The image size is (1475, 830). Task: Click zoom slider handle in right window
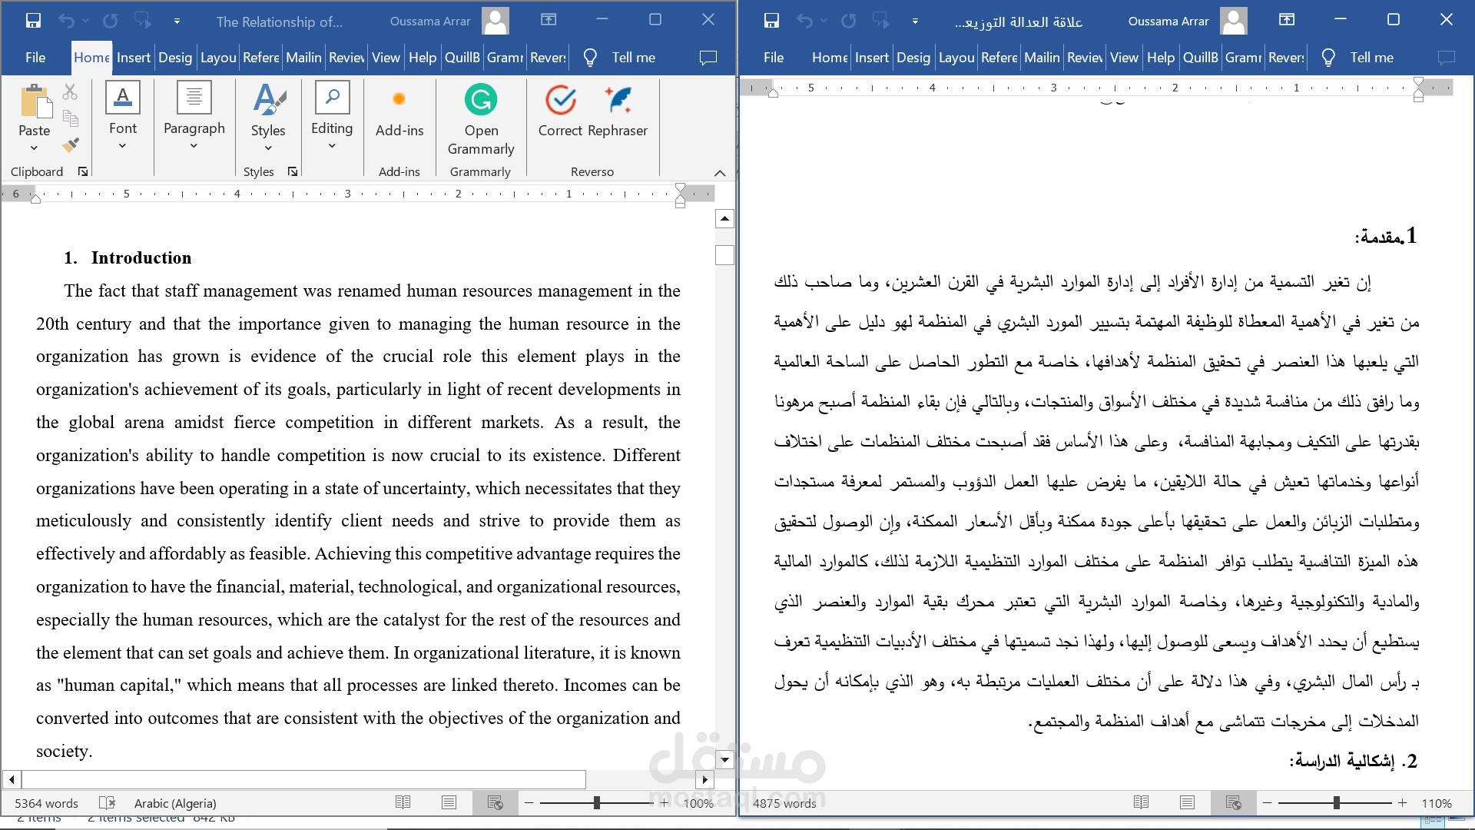pos(1337,803)
